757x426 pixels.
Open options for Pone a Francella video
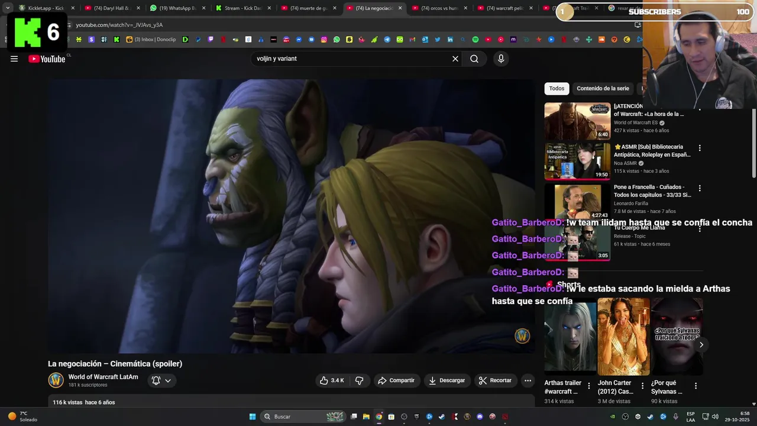(x=700, y=188)
